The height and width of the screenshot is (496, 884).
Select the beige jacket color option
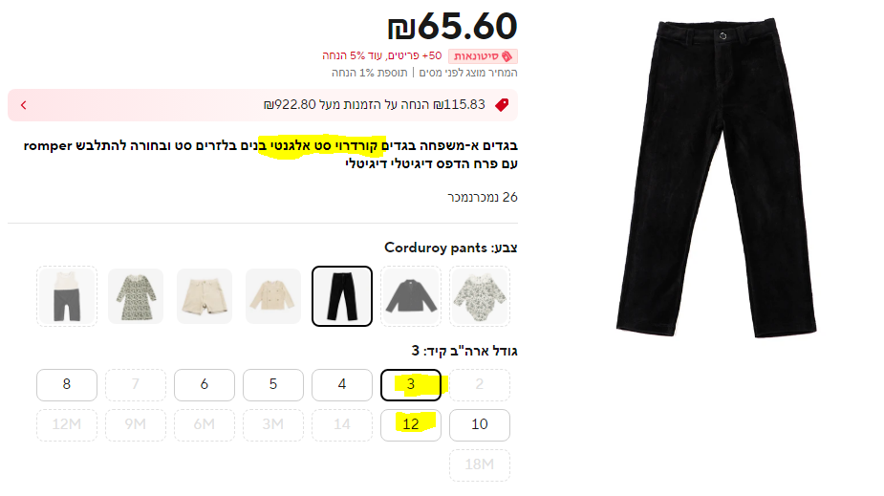[x=273, y=296]
